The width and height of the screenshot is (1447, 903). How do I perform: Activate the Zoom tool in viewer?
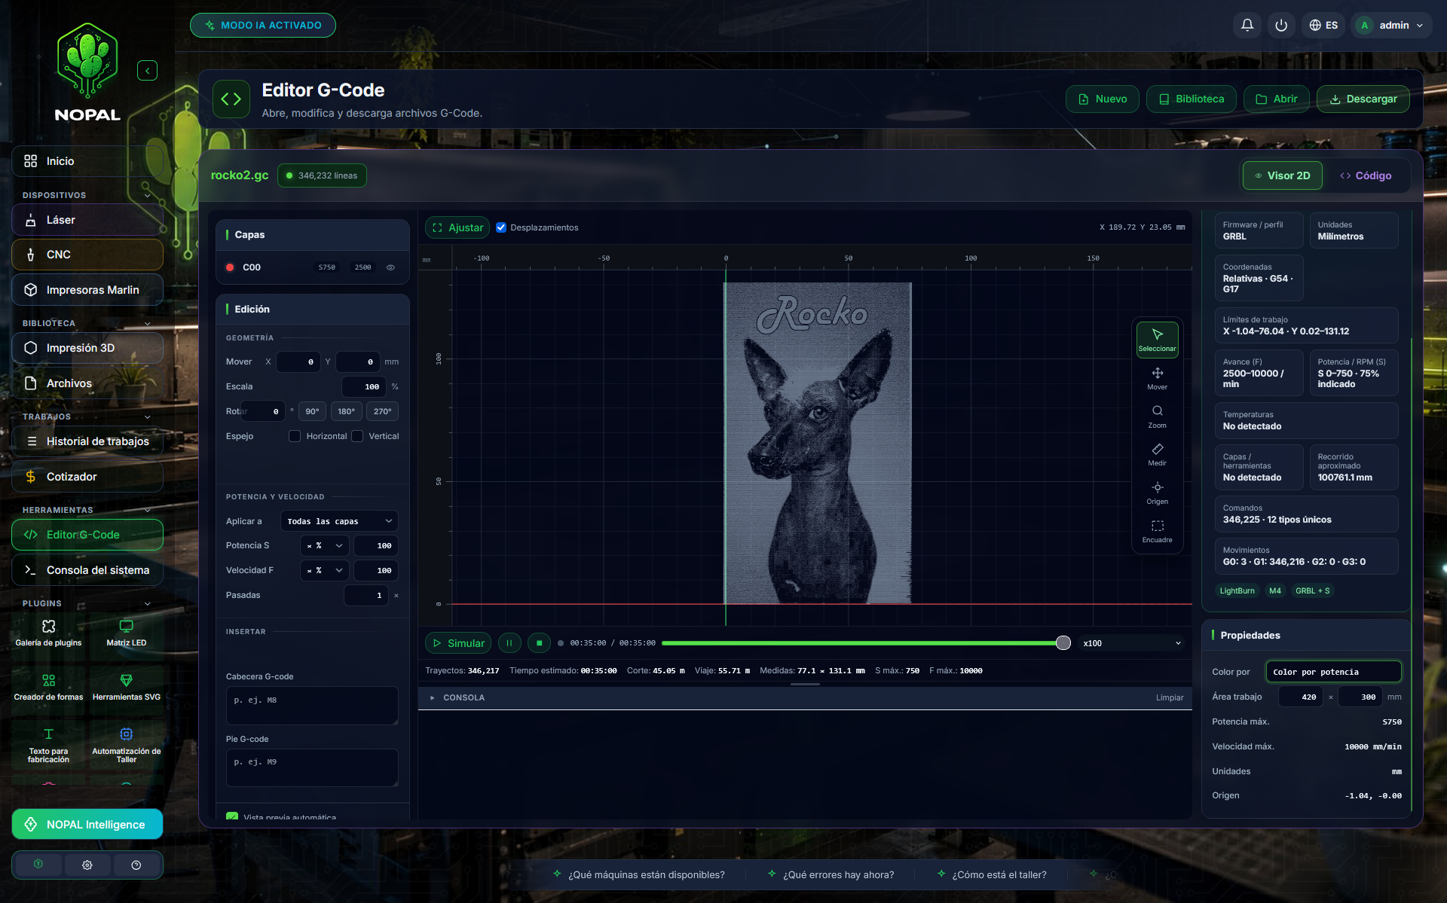pyautogui.click(x=1157, y=416)
